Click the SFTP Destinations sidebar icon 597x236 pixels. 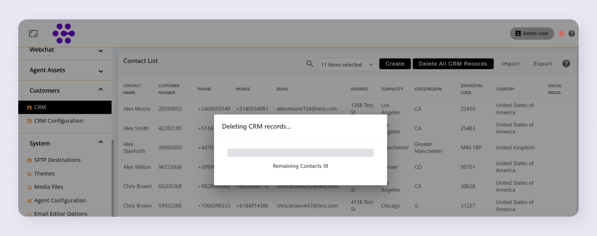click(x=29, y=160)
